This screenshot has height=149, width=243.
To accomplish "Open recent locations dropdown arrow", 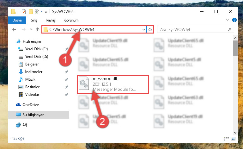I will pyautogui.click(x=31, y=29).
